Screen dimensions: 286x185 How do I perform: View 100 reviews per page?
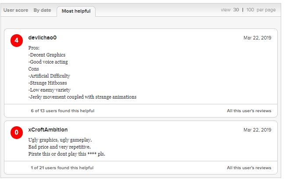tap(250, 10)
